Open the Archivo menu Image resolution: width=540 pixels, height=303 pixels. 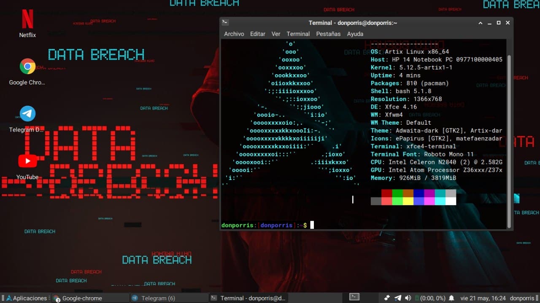pos(234,34)
